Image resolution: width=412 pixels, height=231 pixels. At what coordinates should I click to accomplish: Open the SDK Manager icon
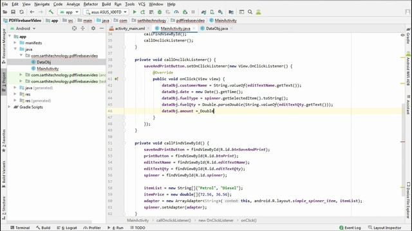click(220, 12)
